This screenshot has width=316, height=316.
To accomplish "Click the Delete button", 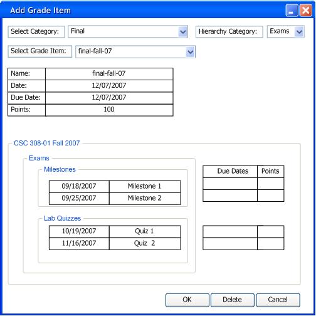I will pos(233,300).
